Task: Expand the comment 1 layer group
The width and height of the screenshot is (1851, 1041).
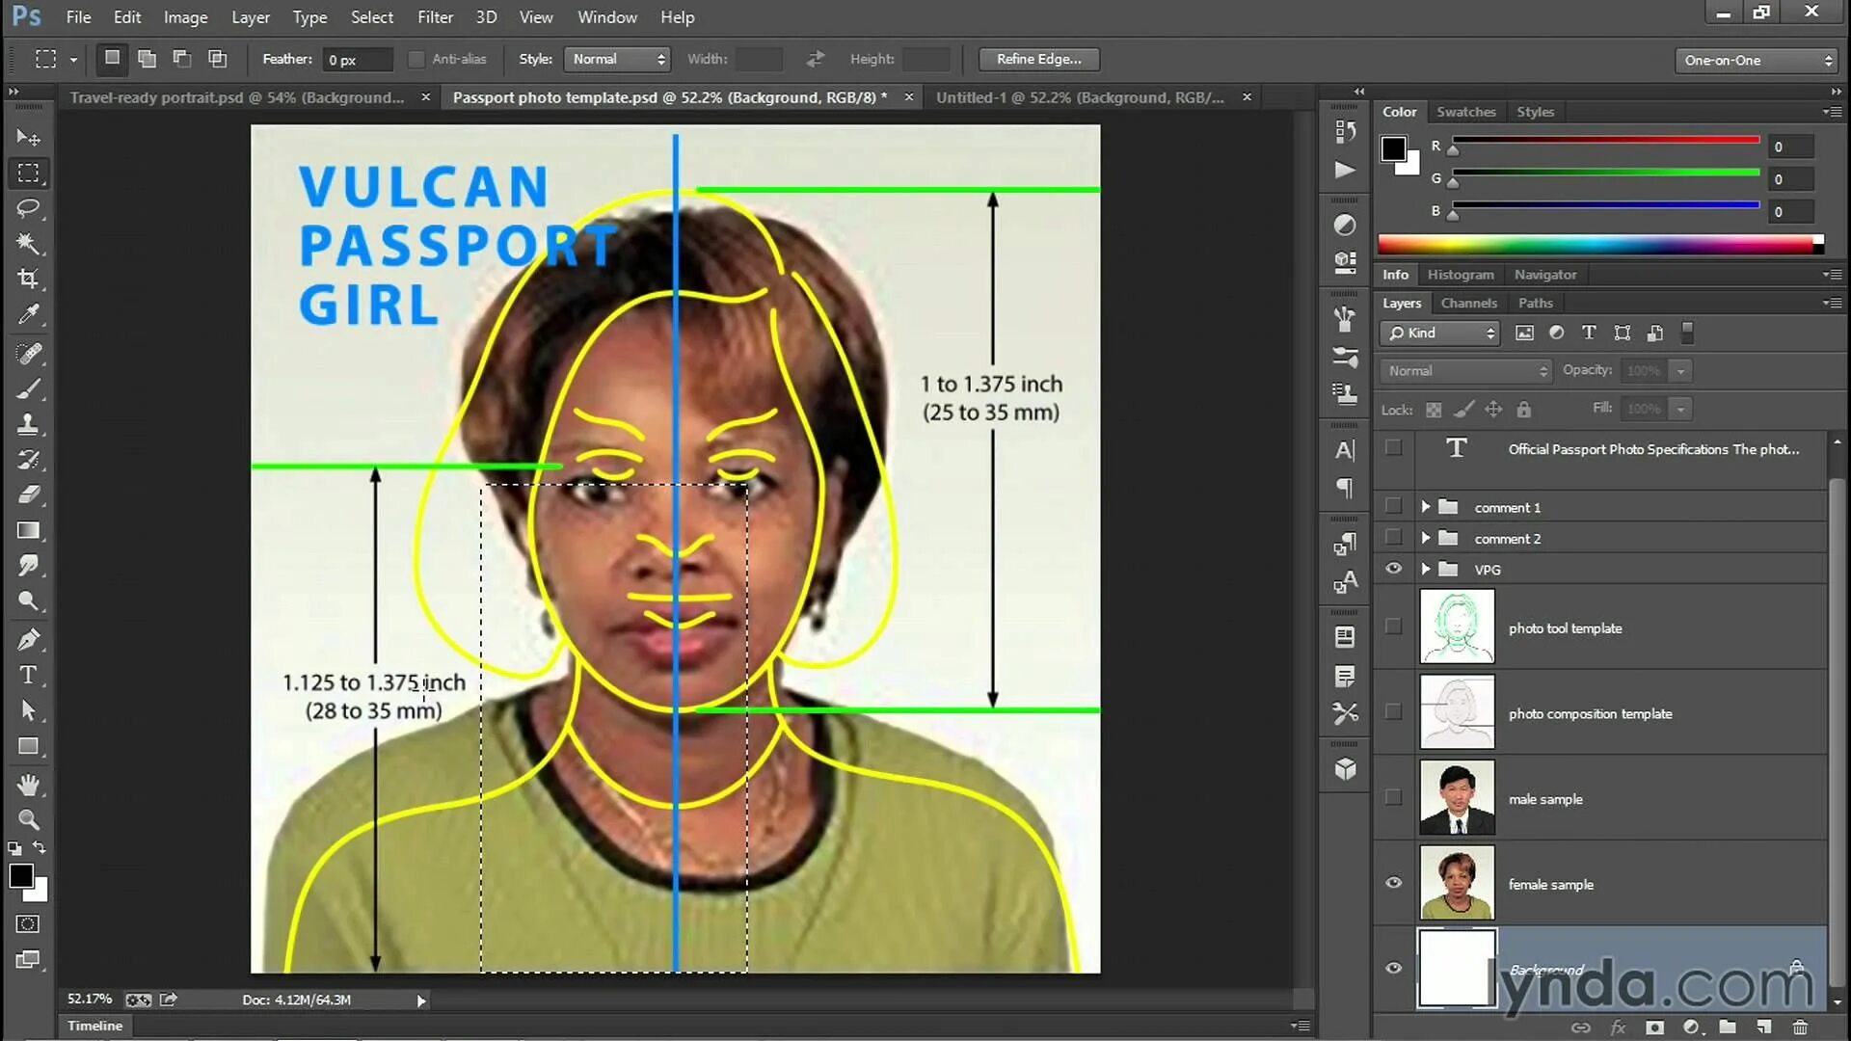Action: click(1425, 507)
